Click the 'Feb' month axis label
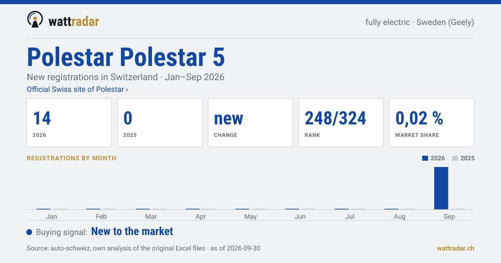501x263 pixels. [101, 216]
